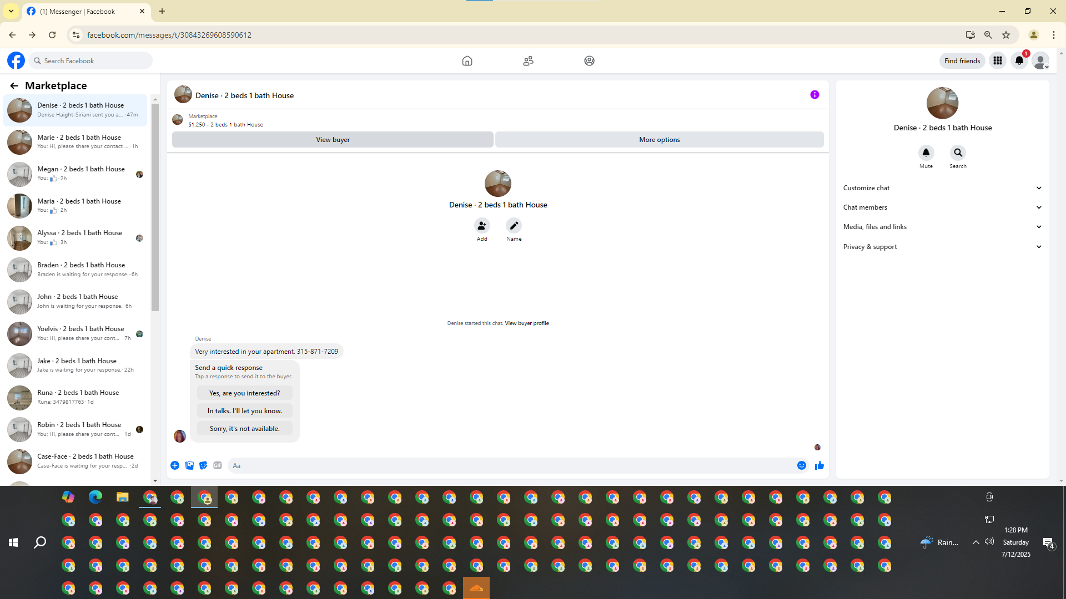This screenshot has height=599, width=1066.
Task: Expand the Privacy & support section
Action: 942,247
